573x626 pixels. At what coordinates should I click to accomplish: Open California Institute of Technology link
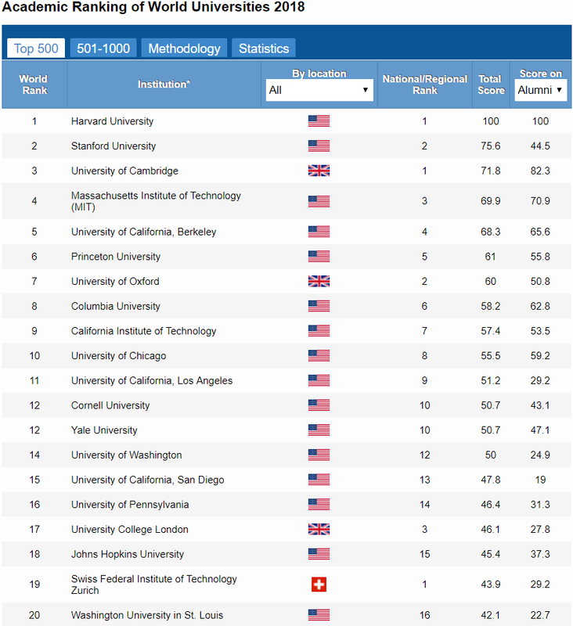[144, 331]
